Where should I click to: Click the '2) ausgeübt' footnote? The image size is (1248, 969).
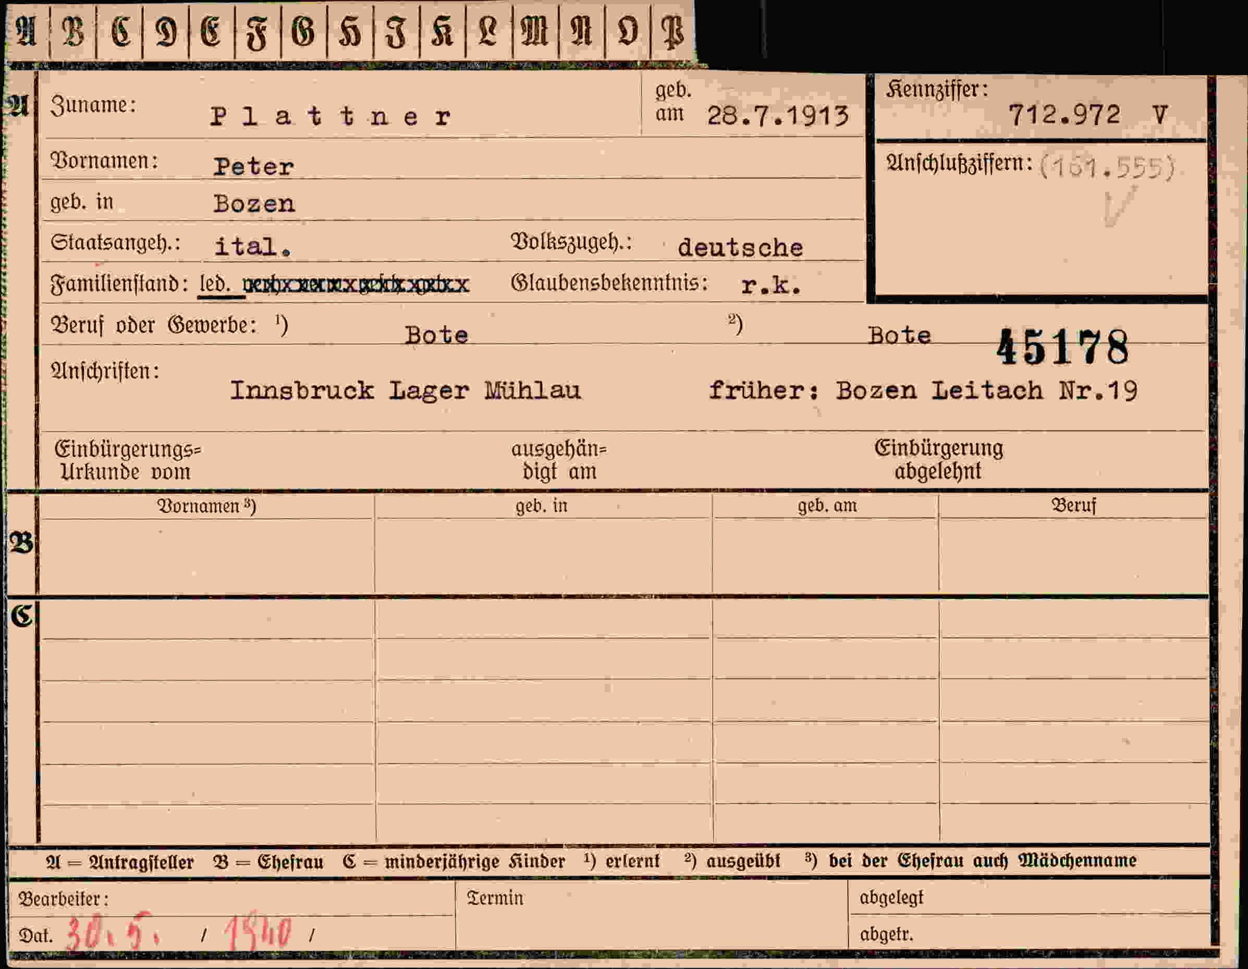(732, 861)
